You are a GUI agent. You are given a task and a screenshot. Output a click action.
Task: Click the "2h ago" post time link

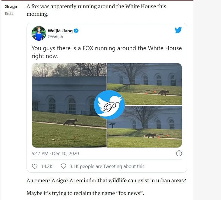[x=11, y=7]
